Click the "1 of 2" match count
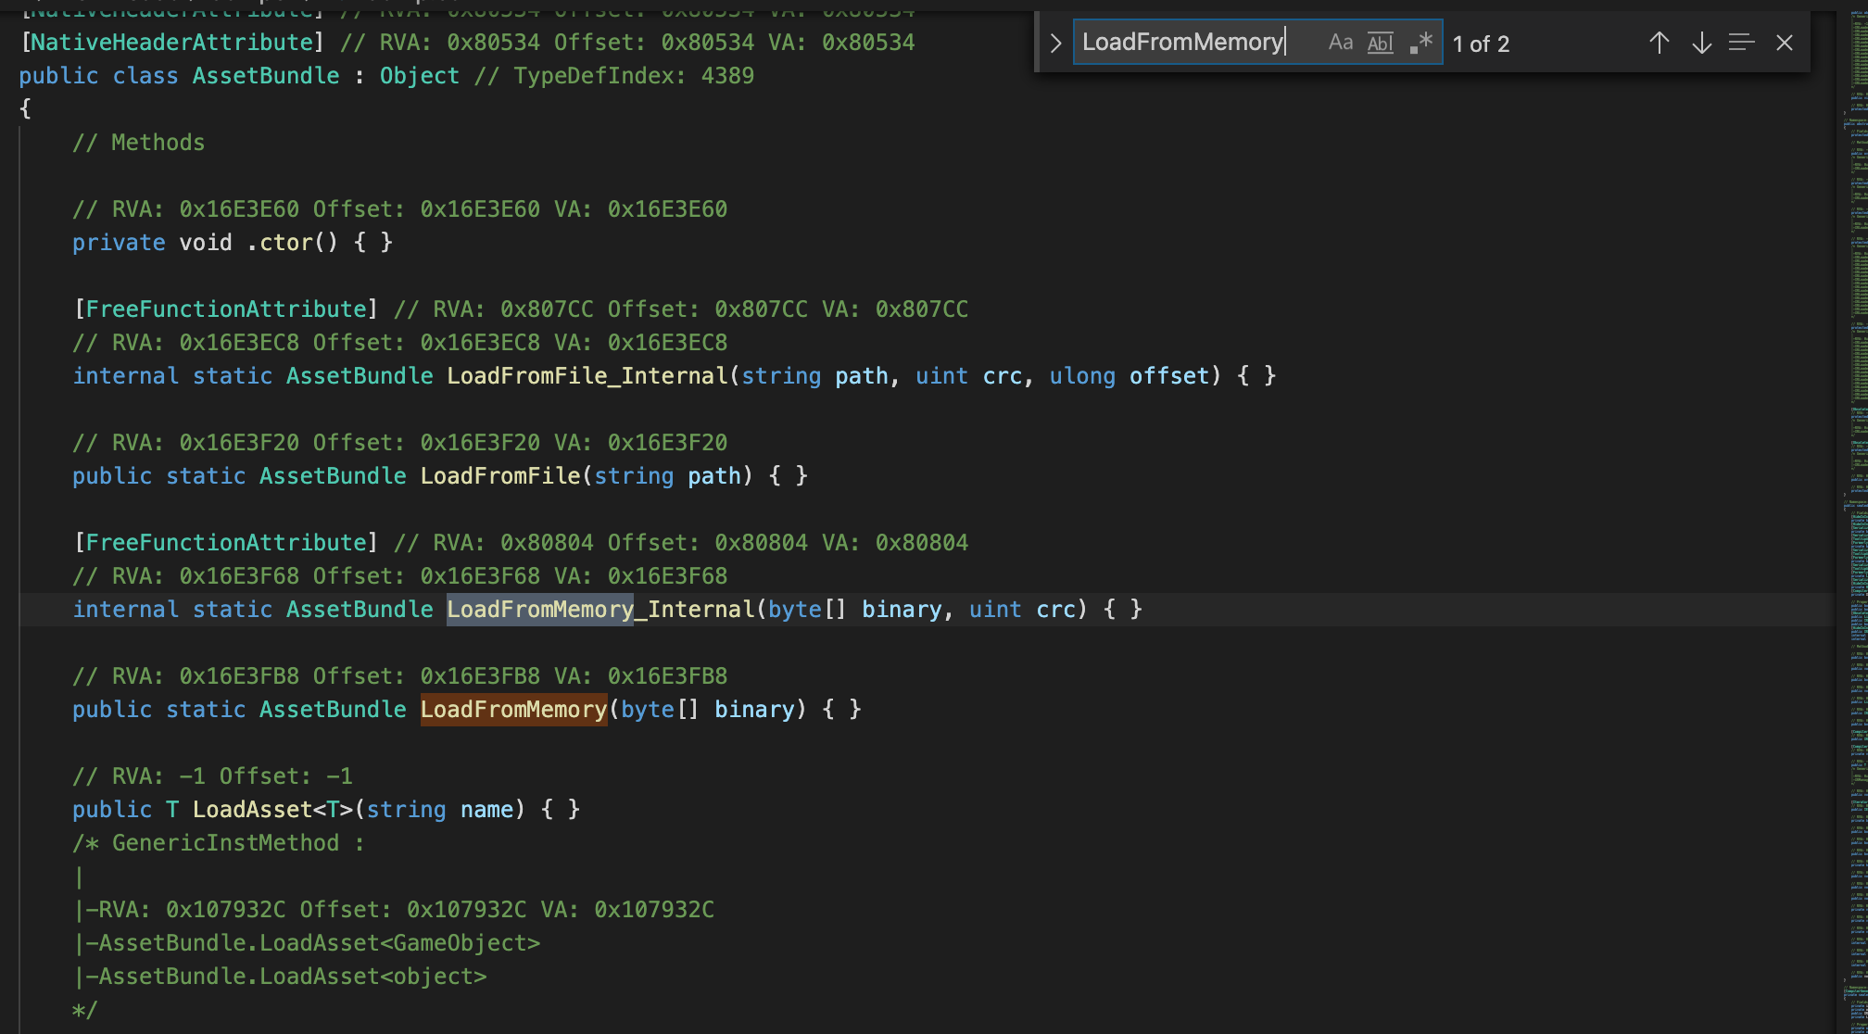This screenshot has width=1868, height=1034. 1481,44
